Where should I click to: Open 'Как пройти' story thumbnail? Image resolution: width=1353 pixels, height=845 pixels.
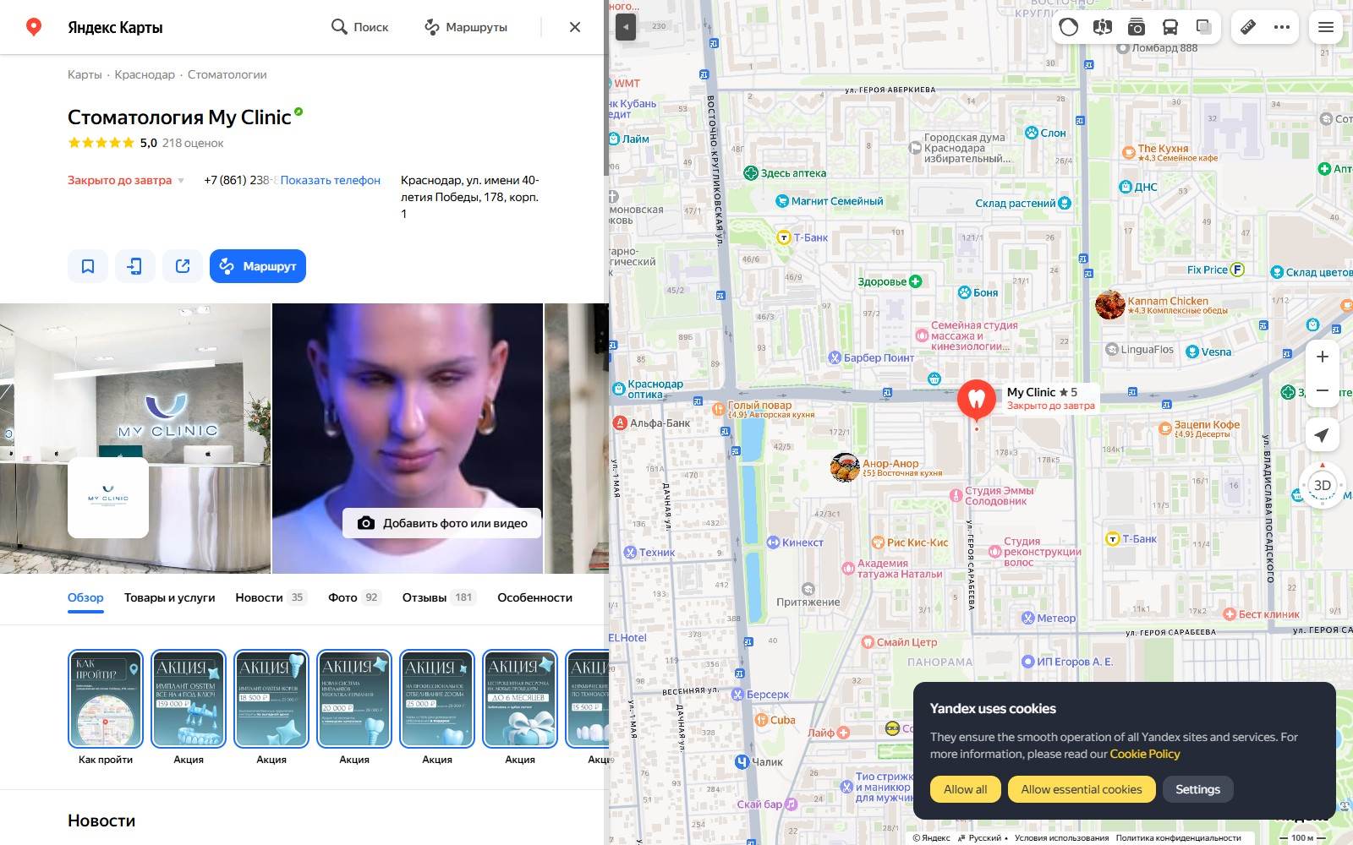pyautogui.click(x=106, y=699)
